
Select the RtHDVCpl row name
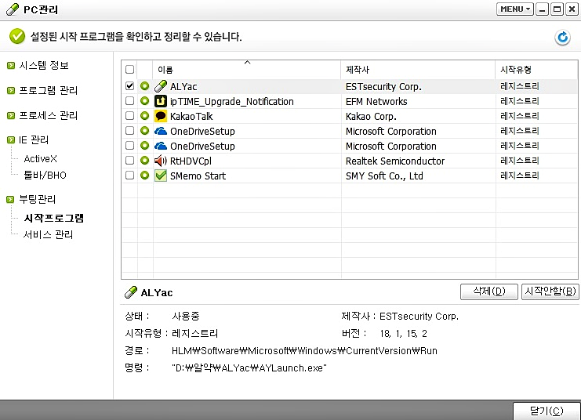pos(191,161)
